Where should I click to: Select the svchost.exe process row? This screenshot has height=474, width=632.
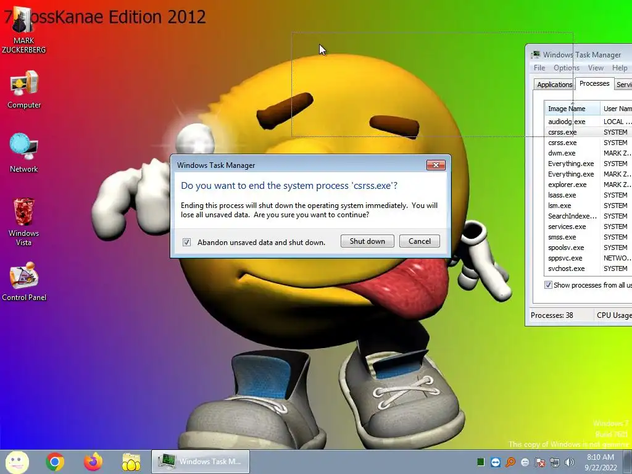588,268
